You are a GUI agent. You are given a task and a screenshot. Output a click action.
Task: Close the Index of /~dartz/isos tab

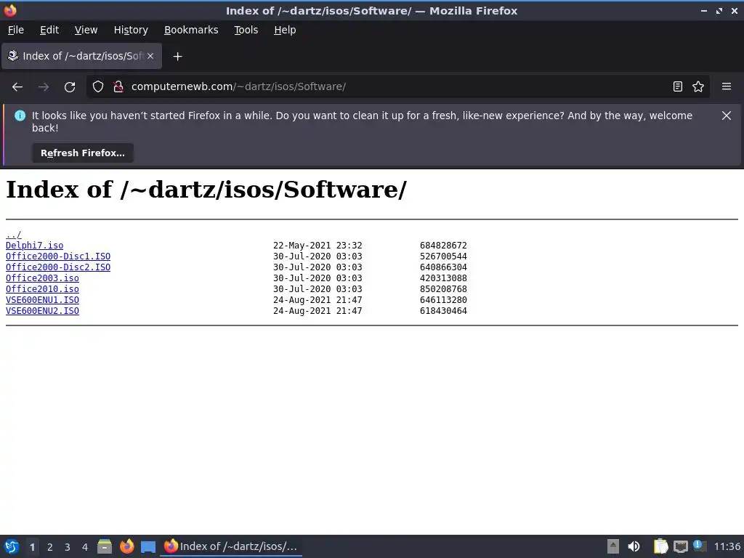coord(150,56)
